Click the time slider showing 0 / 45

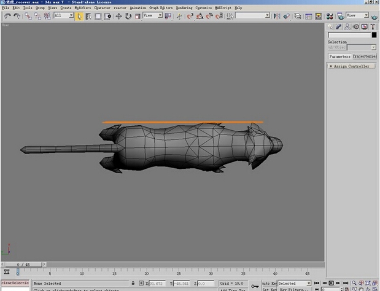(23, 265)
